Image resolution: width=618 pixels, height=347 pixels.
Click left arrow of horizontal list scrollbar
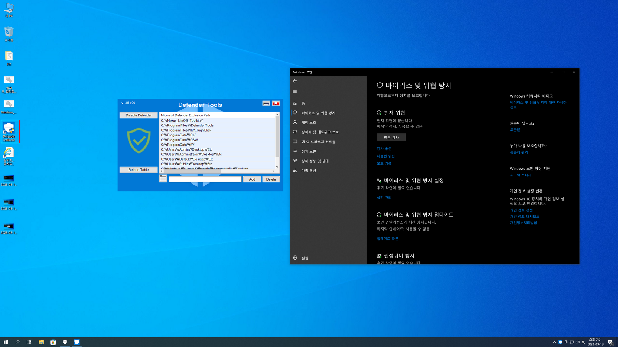point(162,171)
